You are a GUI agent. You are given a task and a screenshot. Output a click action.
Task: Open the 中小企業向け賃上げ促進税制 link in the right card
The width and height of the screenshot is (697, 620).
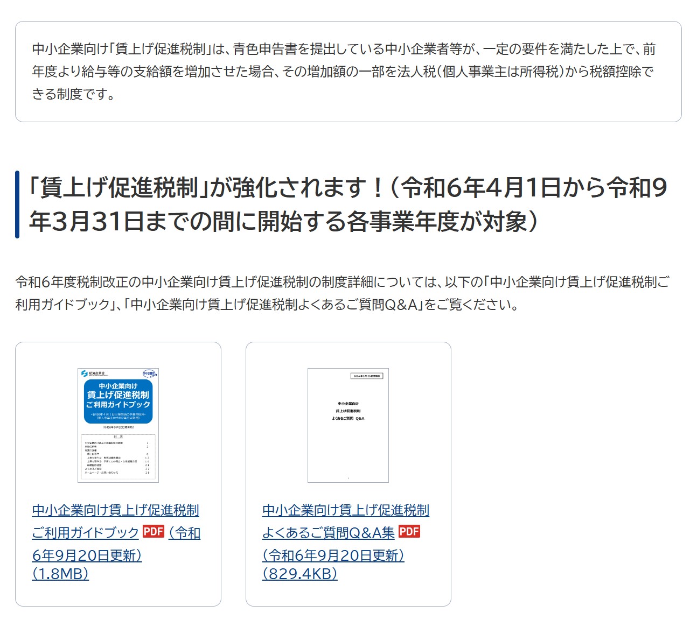click(x=345, y=510)
